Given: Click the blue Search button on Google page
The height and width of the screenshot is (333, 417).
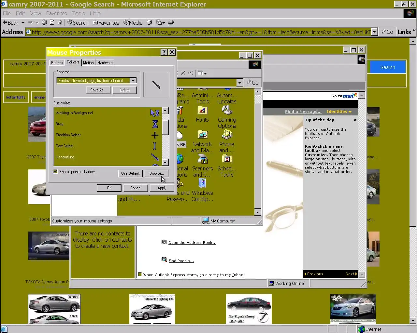Looking at the screenshot, I should (x=388, y=67).
